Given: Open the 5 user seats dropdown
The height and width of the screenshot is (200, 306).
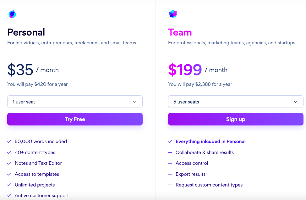Looking at the screenshot, I should point(236,102).
